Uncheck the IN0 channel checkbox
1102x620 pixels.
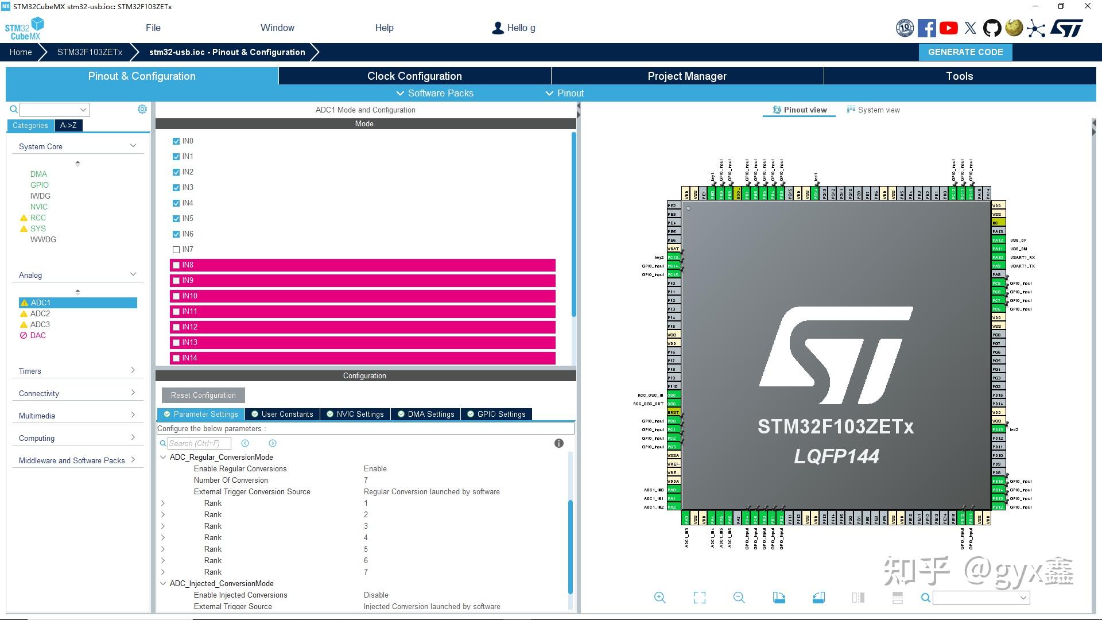click(176, 141)
